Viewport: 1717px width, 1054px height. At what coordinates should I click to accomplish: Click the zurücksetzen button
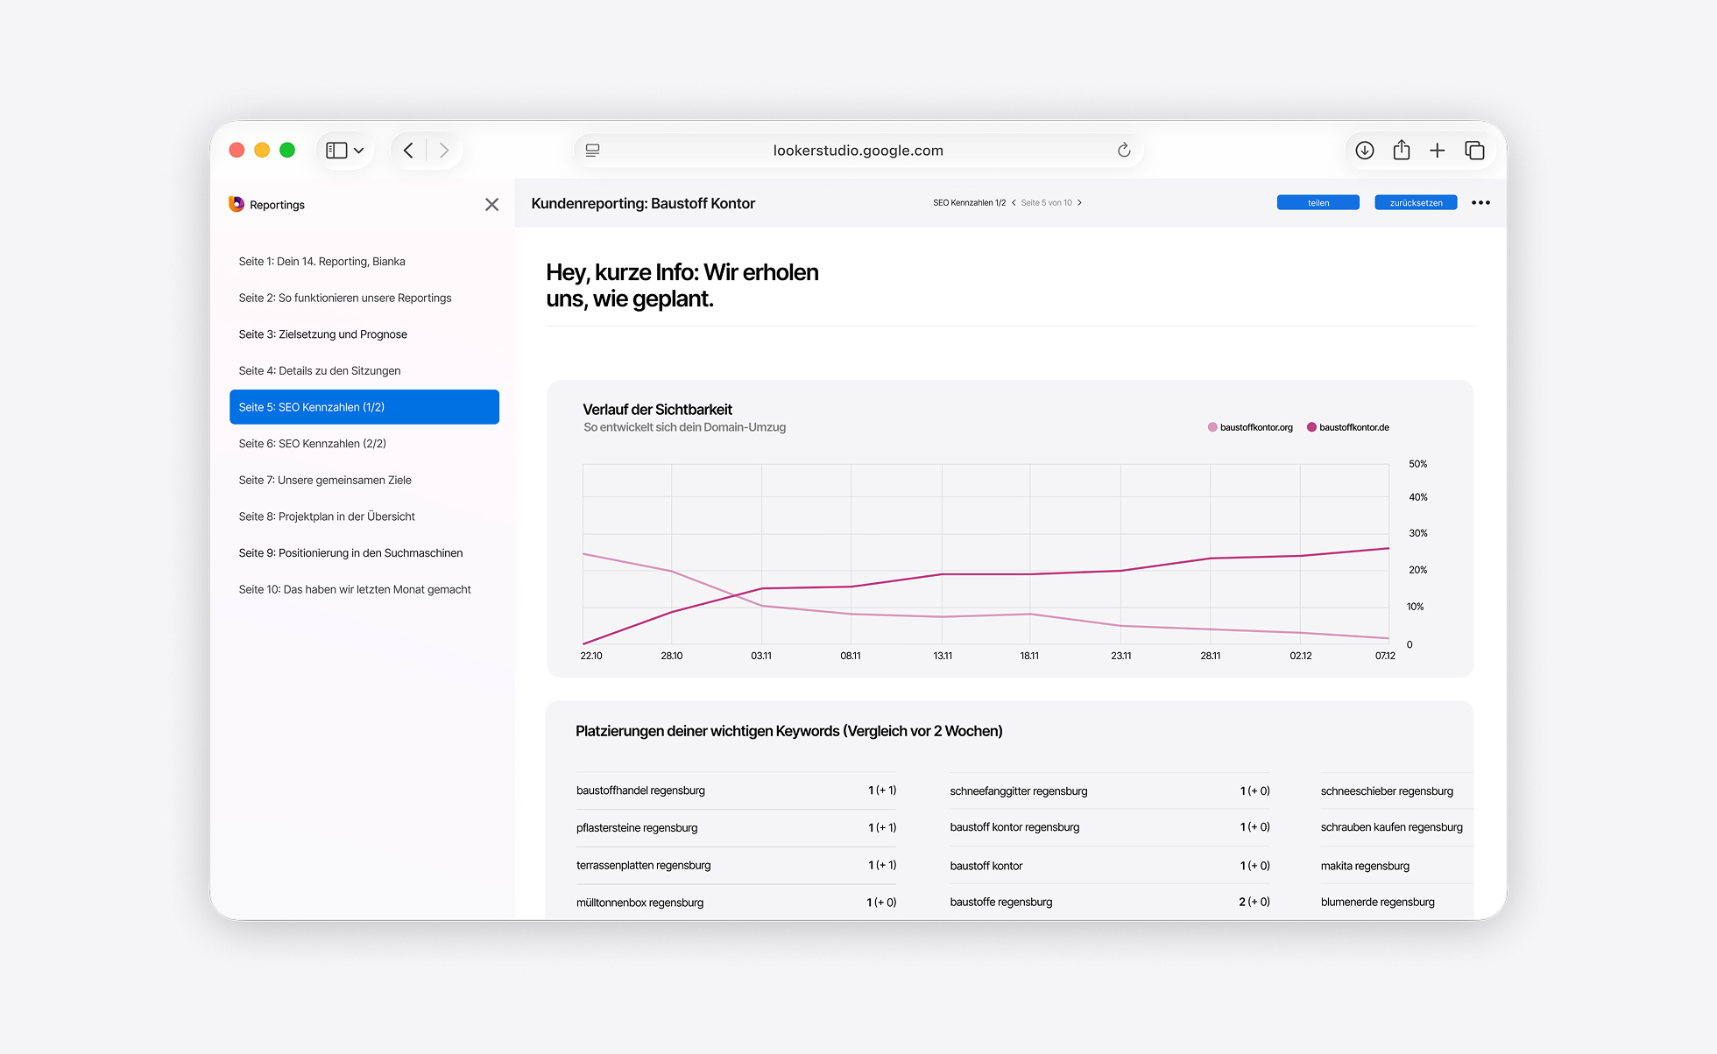click(x=1416, y=203)
